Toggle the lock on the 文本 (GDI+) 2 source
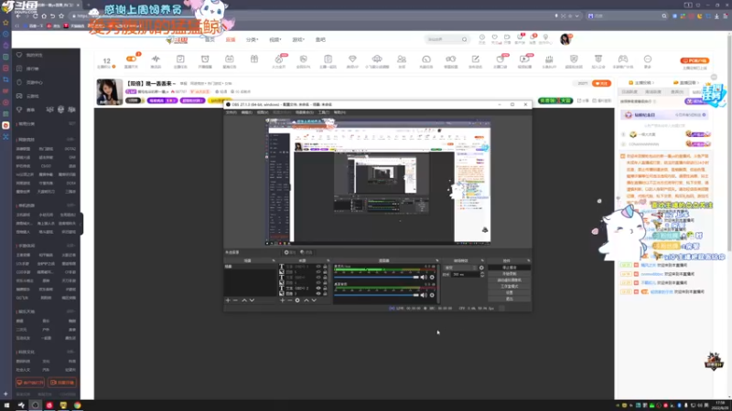The height and width of the screenshot is (411, 732). (x=325, y=289)
